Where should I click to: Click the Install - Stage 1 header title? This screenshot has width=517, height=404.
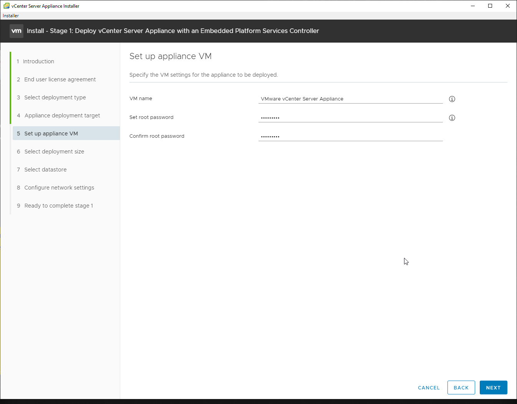(x=173, y=31)
